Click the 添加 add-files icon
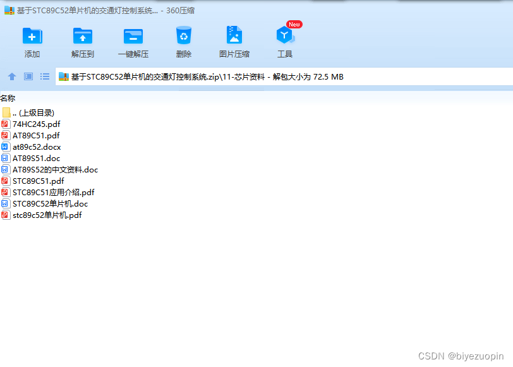Screen dimensions: 513x367 click(x=32, y=35)
